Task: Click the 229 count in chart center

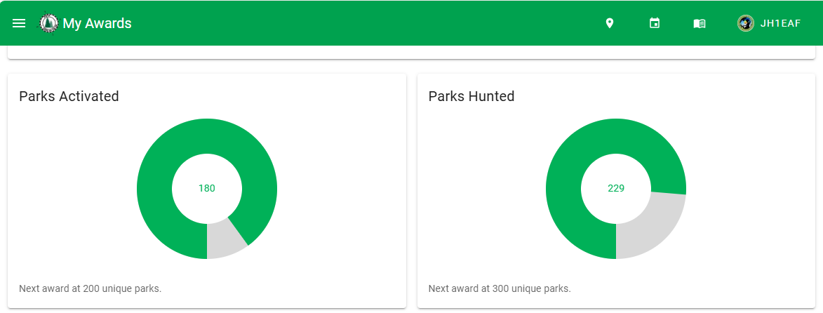Action: [x=616, y=188]
